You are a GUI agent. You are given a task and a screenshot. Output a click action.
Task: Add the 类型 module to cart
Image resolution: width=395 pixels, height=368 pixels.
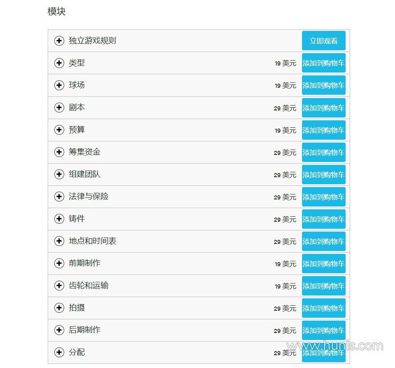click(323, 63)
